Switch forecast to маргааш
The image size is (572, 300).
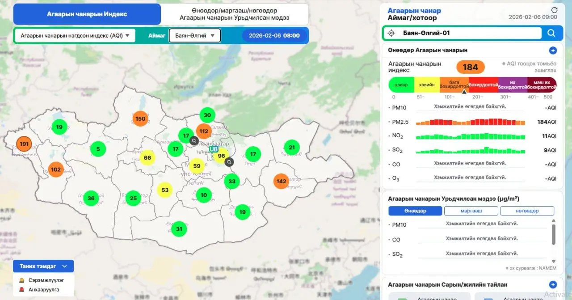click(x=471, y=211)
